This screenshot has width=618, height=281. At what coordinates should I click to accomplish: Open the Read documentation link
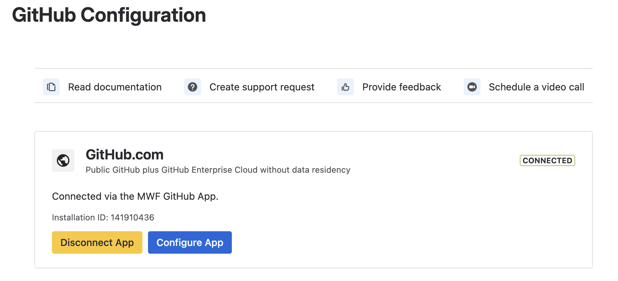115,87
